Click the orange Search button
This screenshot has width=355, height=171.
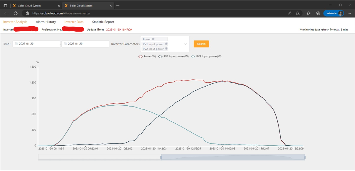pyautogui.click(x=201, y=44)
